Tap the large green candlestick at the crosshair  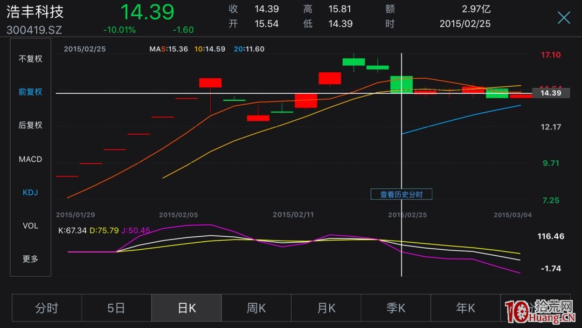[x=401, y=85]
